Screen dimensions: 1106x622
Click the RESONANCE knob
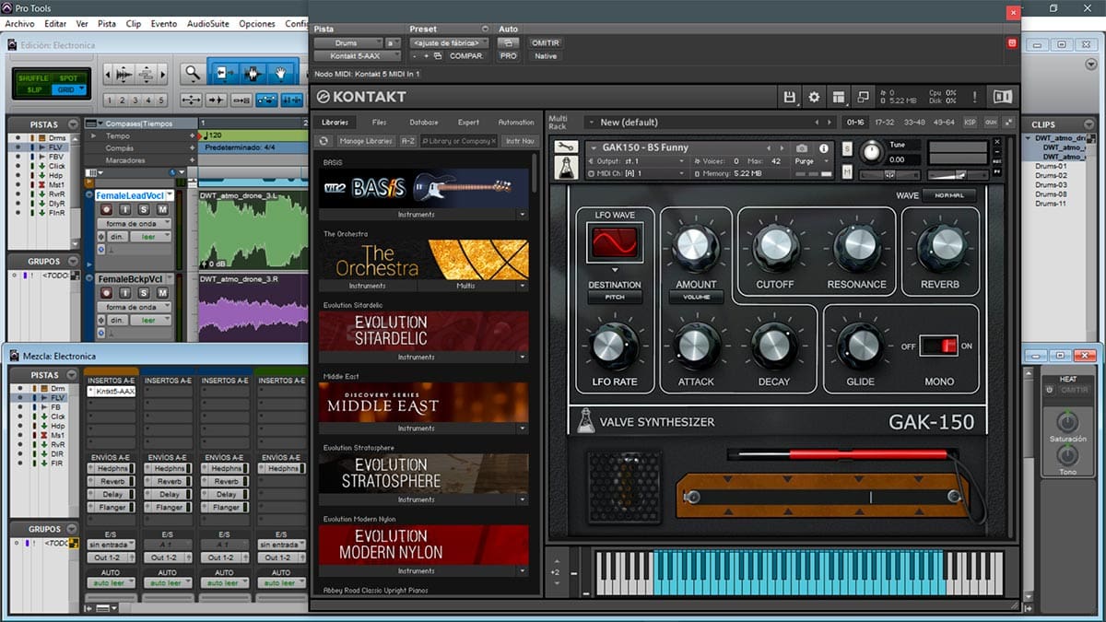[857, 246]
